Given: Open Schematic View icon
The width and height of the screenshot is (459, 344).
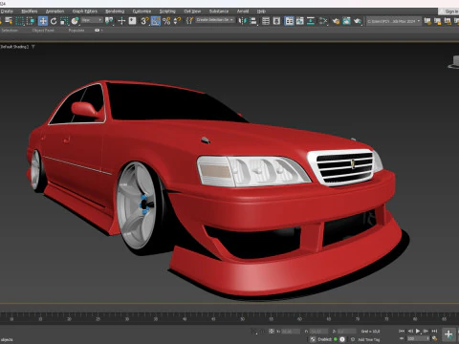Looking at the screenshot, I should pos(311,21).
